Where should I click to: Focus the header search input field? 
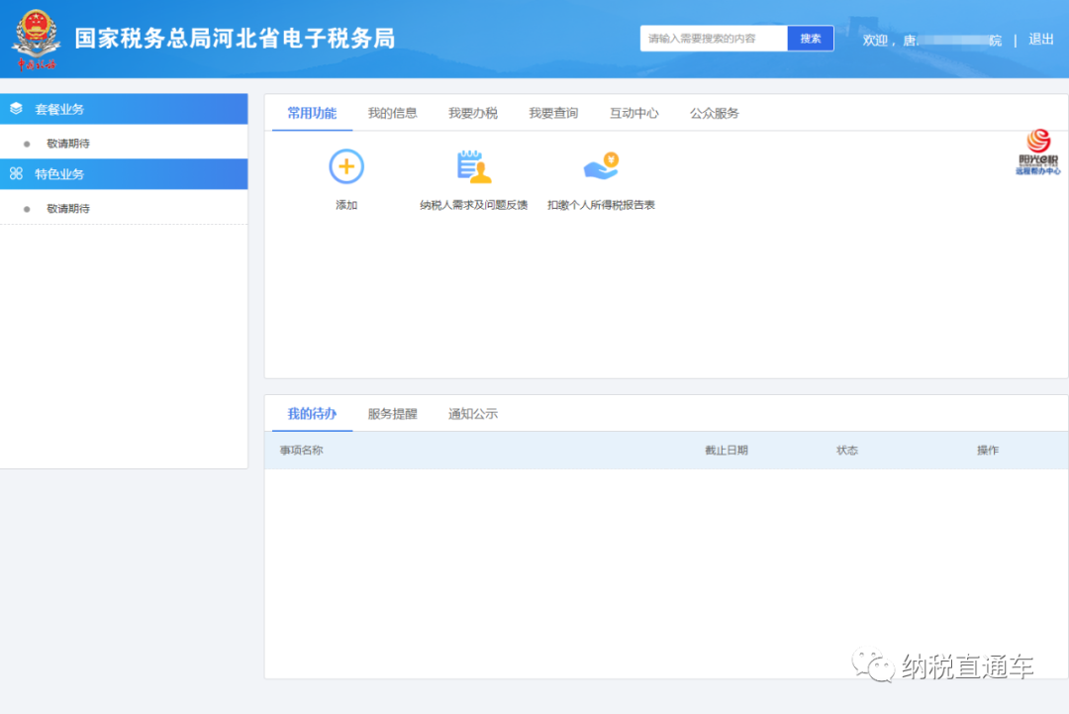[714, 39]
